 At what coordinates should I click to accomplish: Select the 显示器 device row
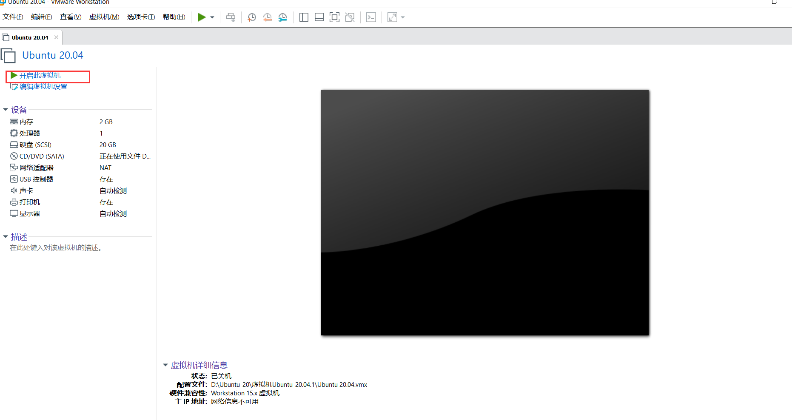coord(81,214)
